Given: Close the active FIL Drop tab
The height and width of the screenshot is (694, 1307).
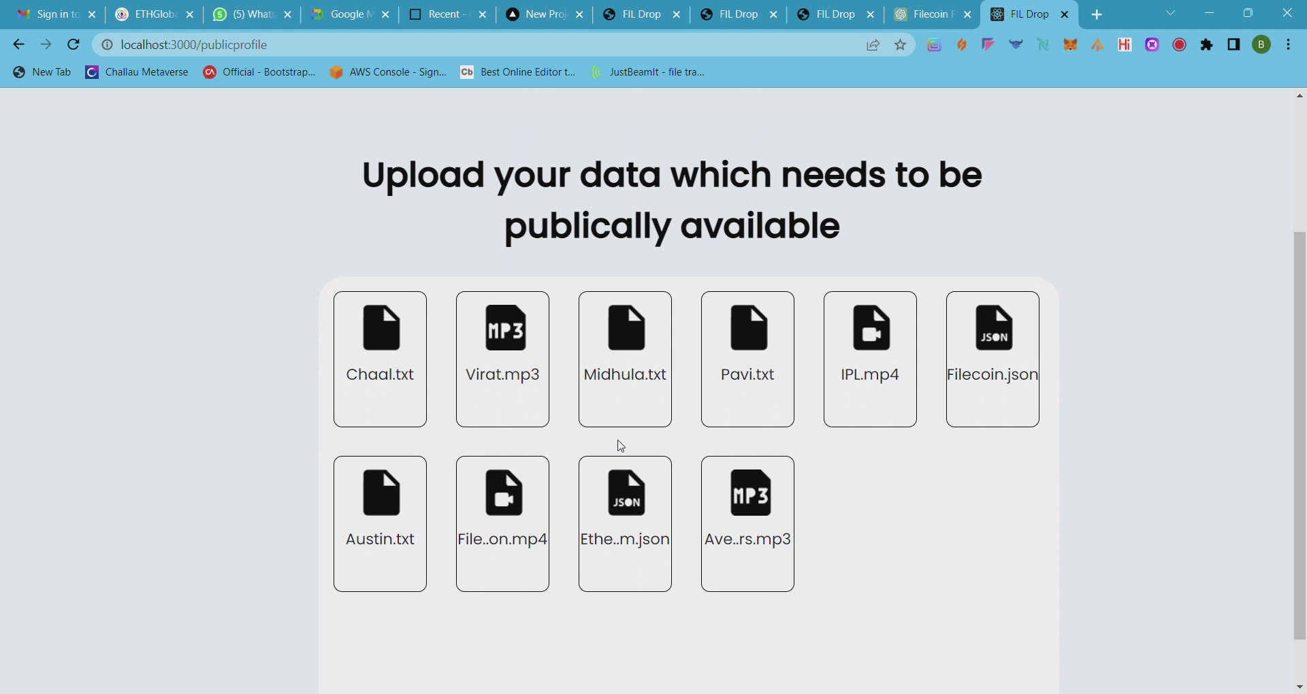Looking at the screenshot, I should click(x=1065, y=14).
